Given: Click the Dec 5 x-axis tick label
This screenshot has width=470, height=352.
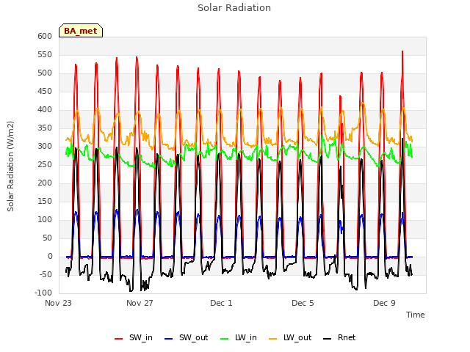Looking at the screenshot, I should click(303, 303).
